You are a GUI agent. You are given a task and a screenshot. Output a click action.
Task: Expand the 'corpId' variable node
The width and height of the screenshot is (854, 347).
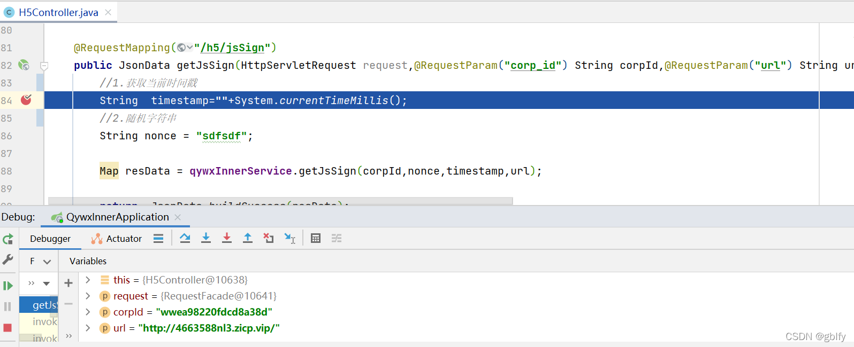click(88, 312)
